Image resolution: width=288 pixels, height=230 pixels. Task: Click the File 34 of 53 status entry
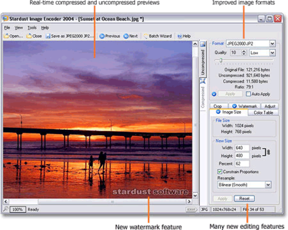(258, 209)
